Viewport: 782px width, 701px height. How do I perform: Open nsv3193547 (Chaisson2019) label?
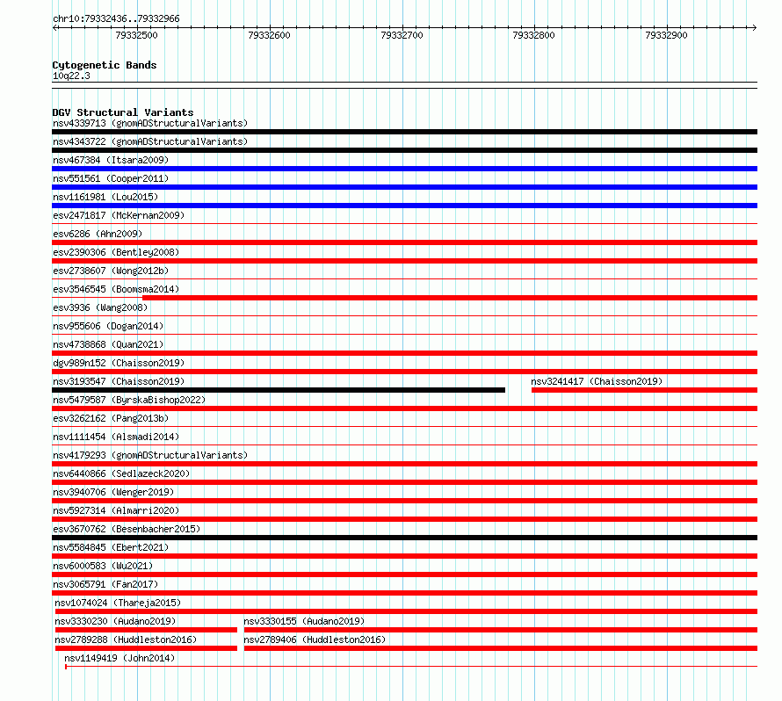coord(119,381)
